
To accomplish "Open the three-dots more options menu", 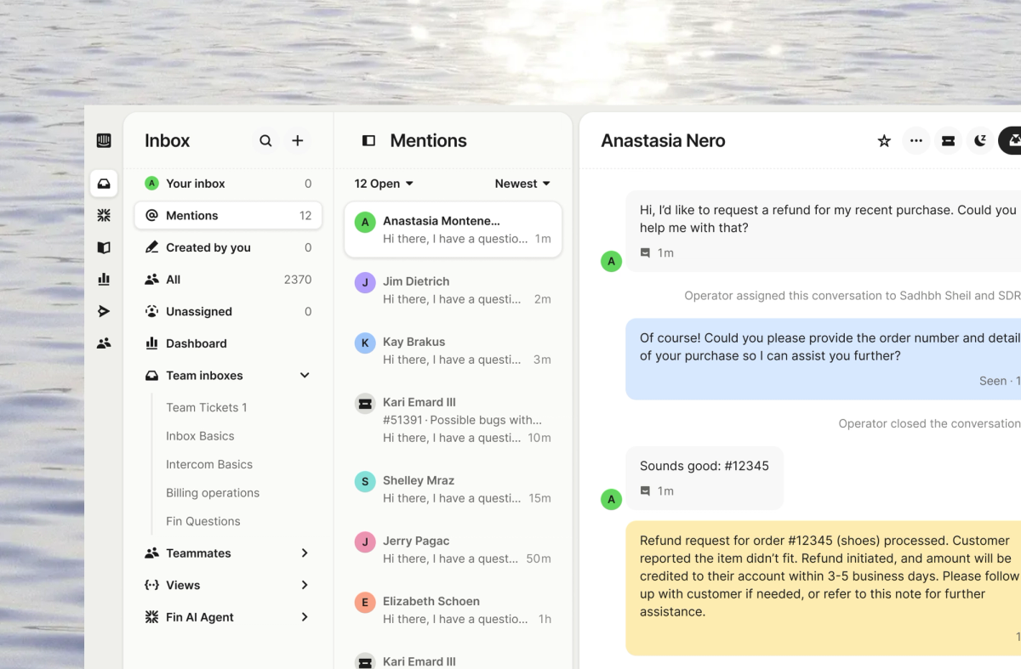I will pos(915,141).
